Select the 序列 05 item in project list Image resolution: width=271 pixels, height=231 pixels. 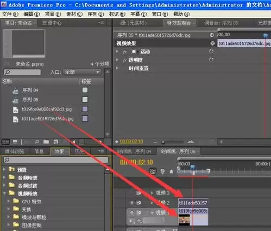click(30, 100)
